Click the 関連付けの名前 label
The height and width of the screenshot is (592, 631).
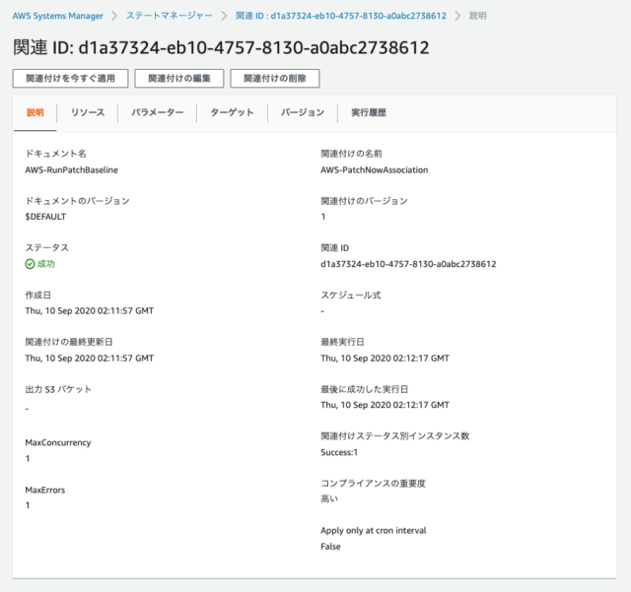(x=351, y=154)
